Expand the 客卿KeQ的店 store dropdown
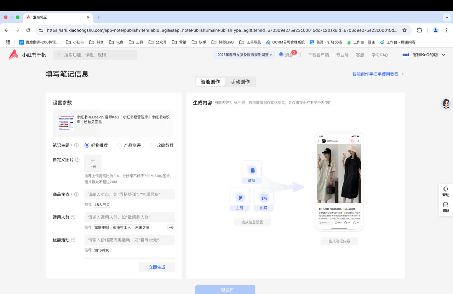The image size is (453, 294). pos(443,55)
